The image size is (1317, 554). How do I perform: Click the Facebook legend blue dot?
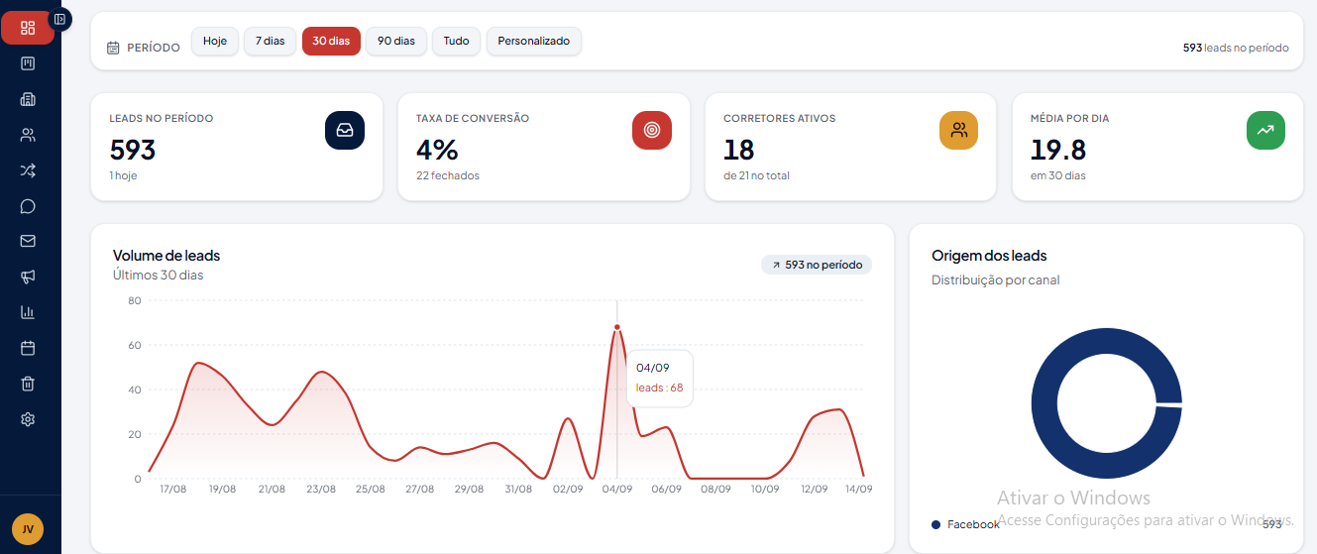[x=935, y=524]
